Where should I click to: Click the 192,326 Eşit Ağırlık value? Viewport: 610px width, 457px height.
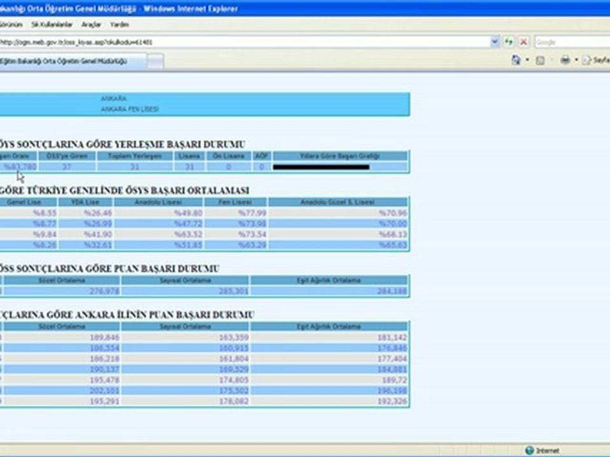[x=392, y=401]
